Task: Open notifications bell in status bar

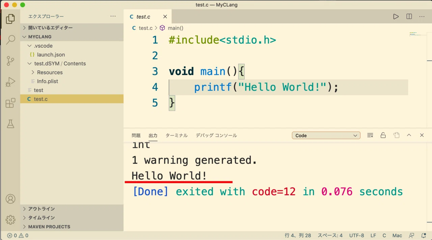Action: (424, 236)
